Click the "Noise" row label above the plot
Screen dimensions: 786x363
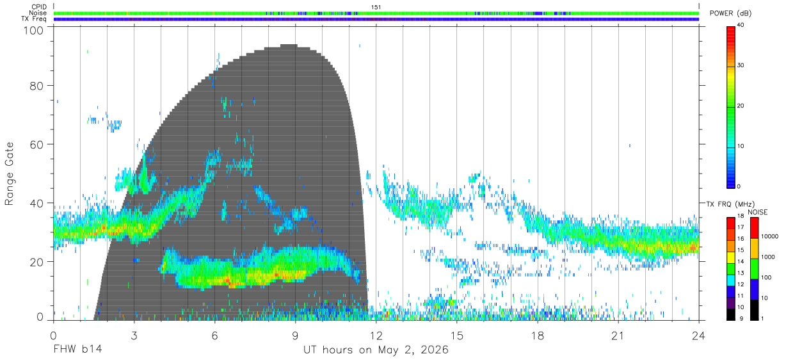point(38,13)
